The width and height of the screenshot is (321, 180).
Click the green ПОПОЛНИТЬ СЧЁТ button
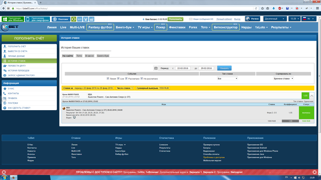[x=29, y=38]
